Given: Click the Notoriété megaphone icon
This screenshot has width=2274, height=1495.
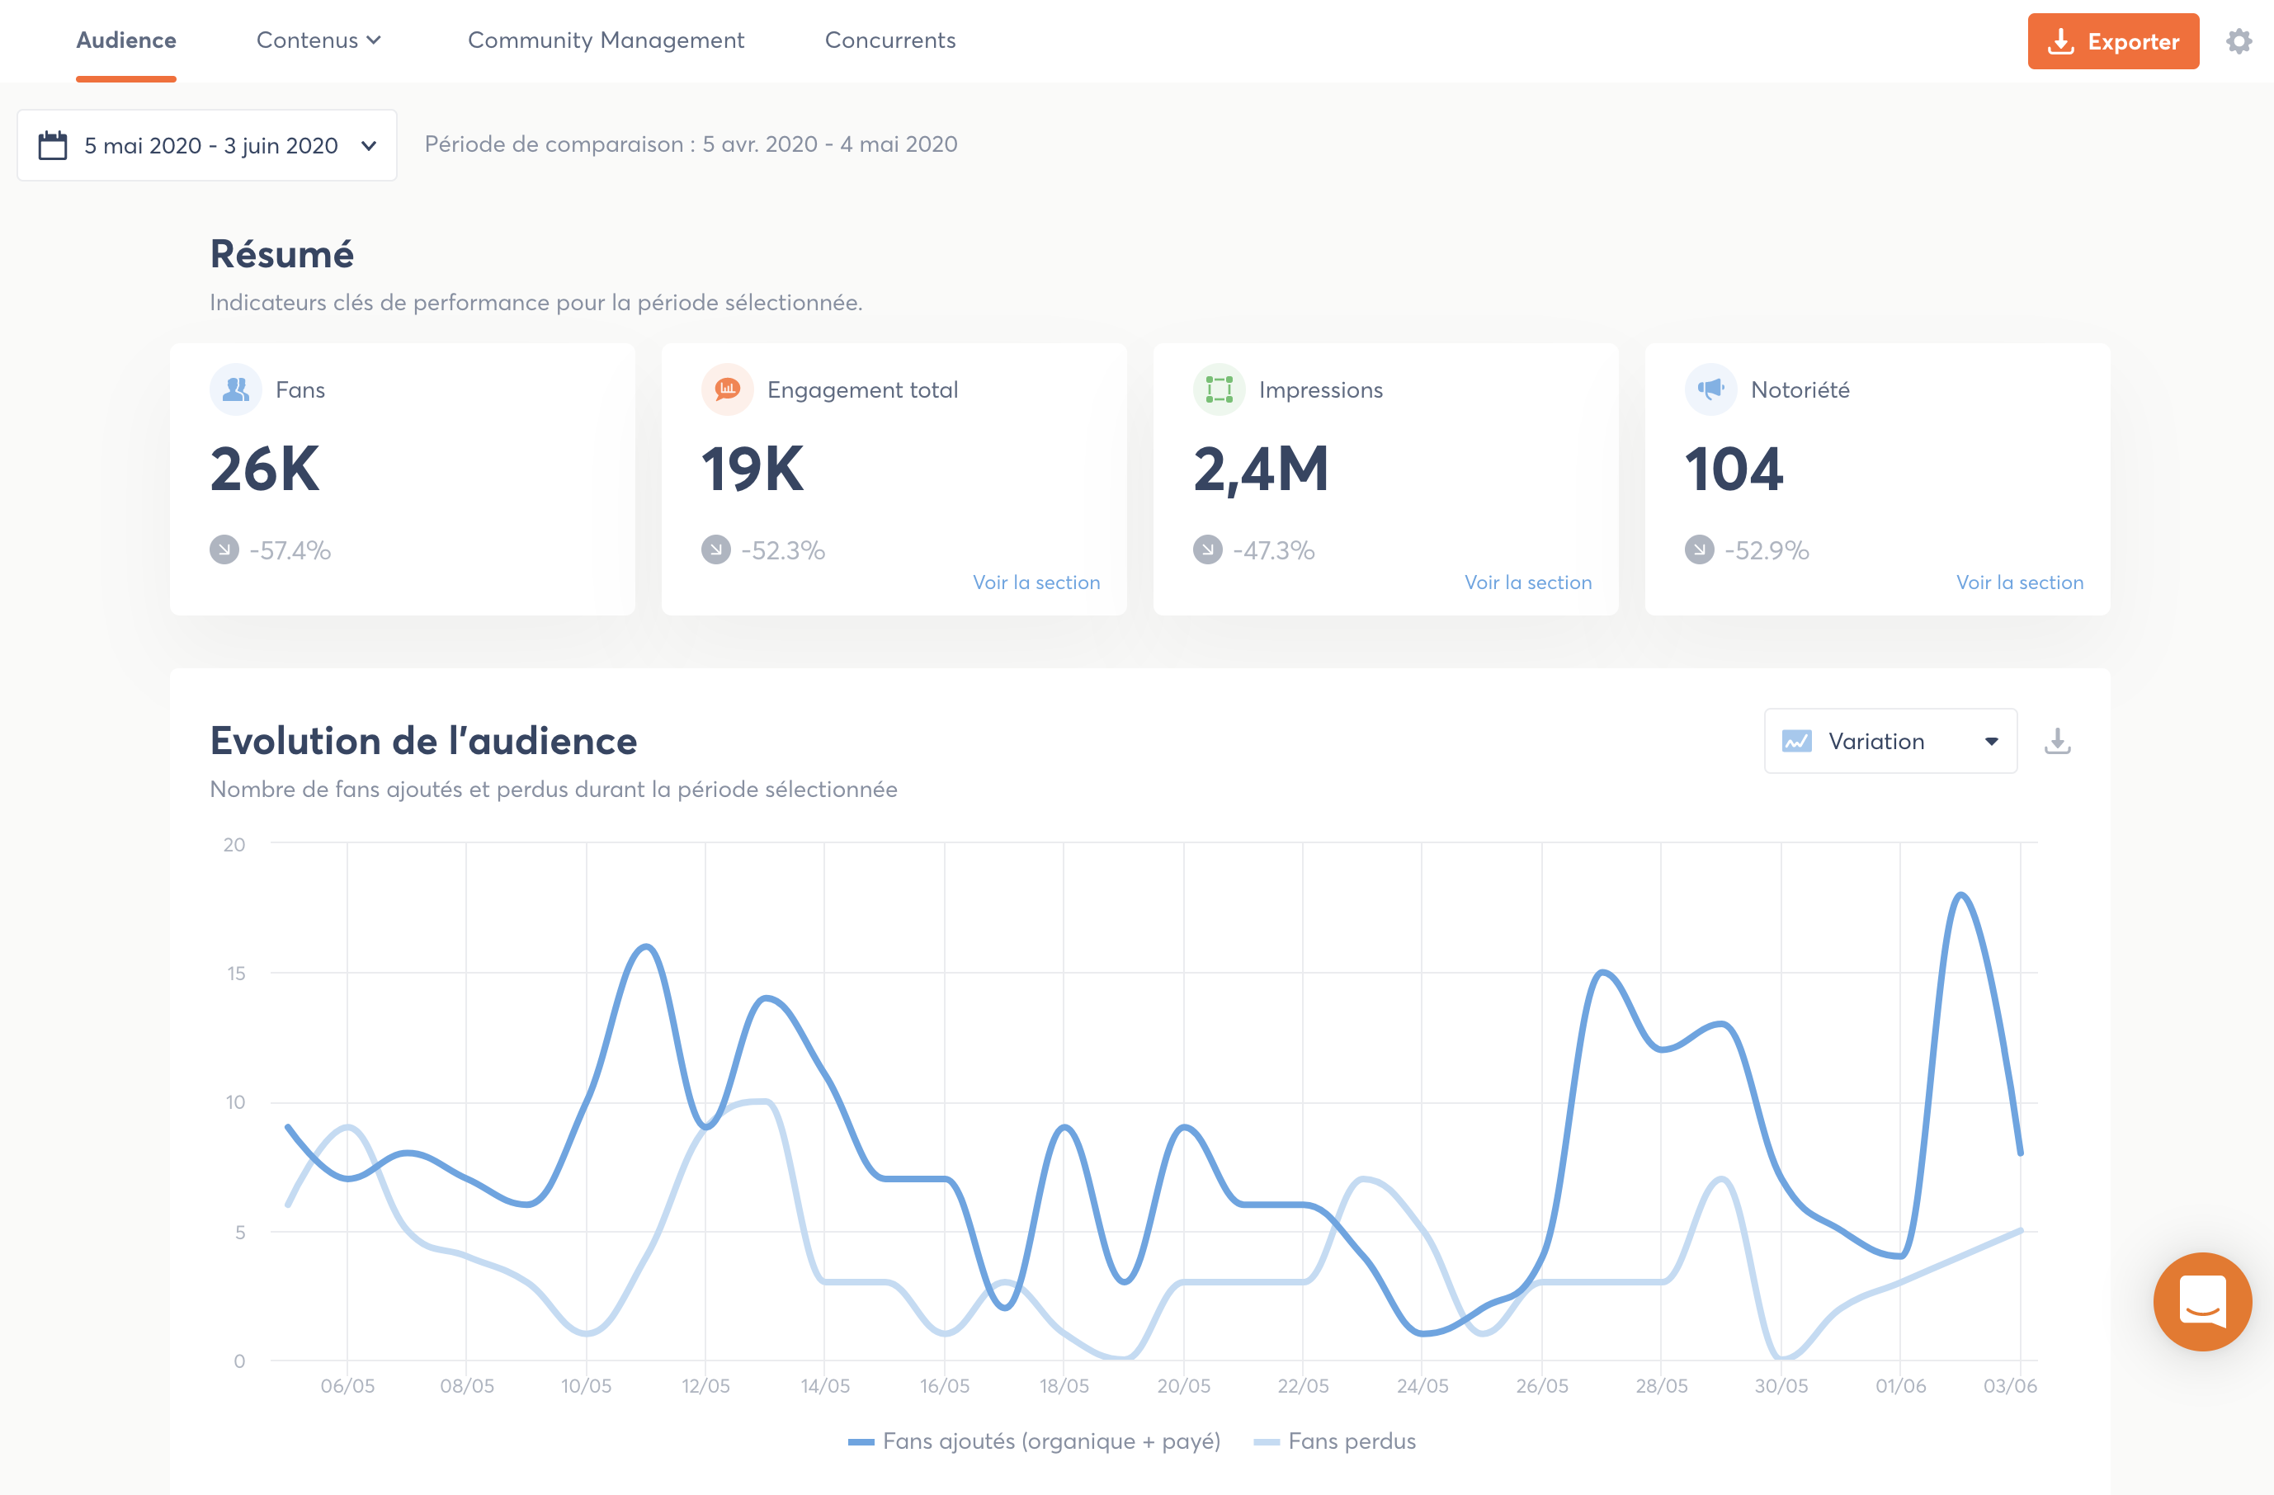Looking at the screenshot, I should (x=1710, y=389).
